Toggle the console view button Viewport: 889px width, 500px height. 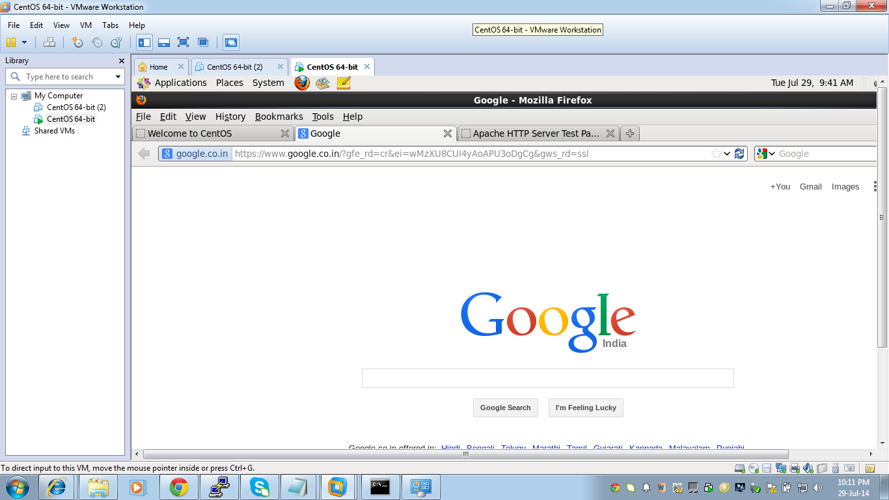click(x=231, y=42)
